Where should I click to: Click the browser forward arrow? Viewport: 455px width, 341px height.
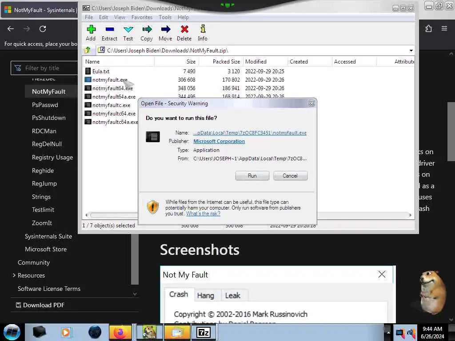27,29
